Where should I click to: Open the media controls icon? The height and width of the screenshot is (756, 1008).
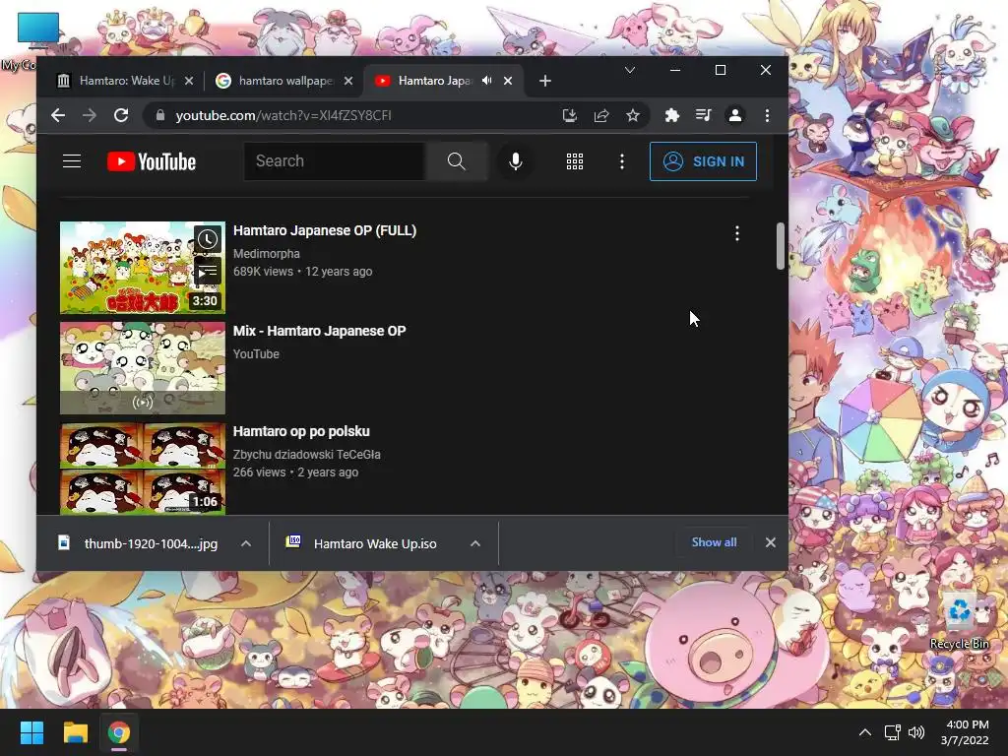(703, 115)
